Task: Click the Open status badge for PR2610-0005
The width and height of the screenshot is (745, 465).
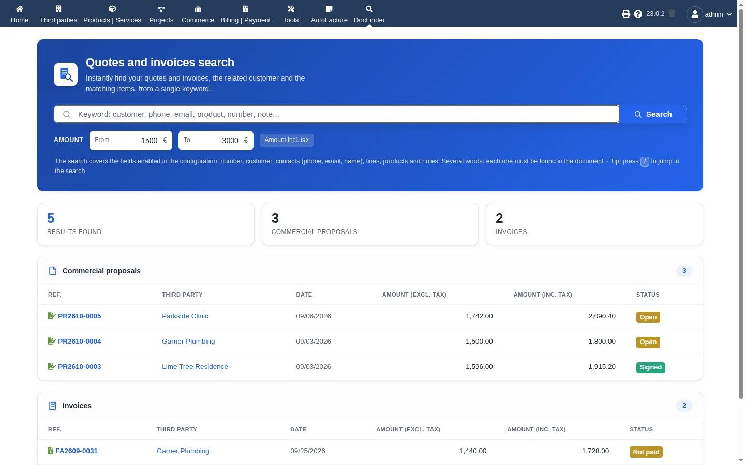Action: click(648, 317)
